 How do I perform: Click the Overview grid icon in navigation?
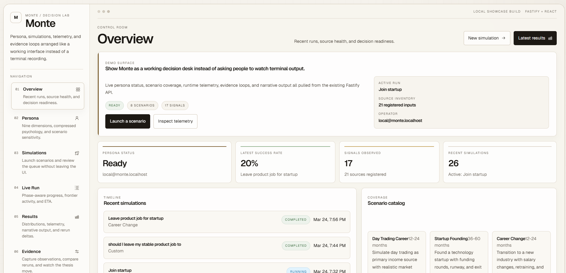pos(78,89)
